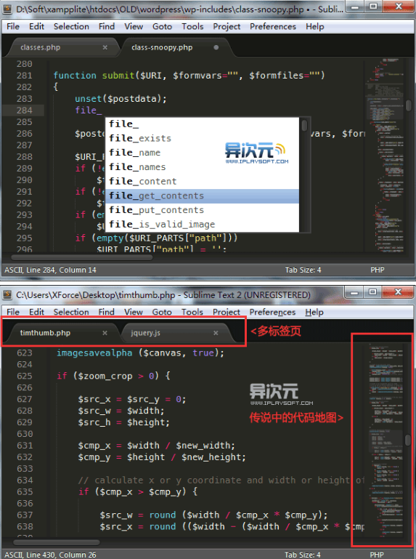416x559 pixels.
Task: Choose file_exists autocomplete suggestion
Action: 202,138
